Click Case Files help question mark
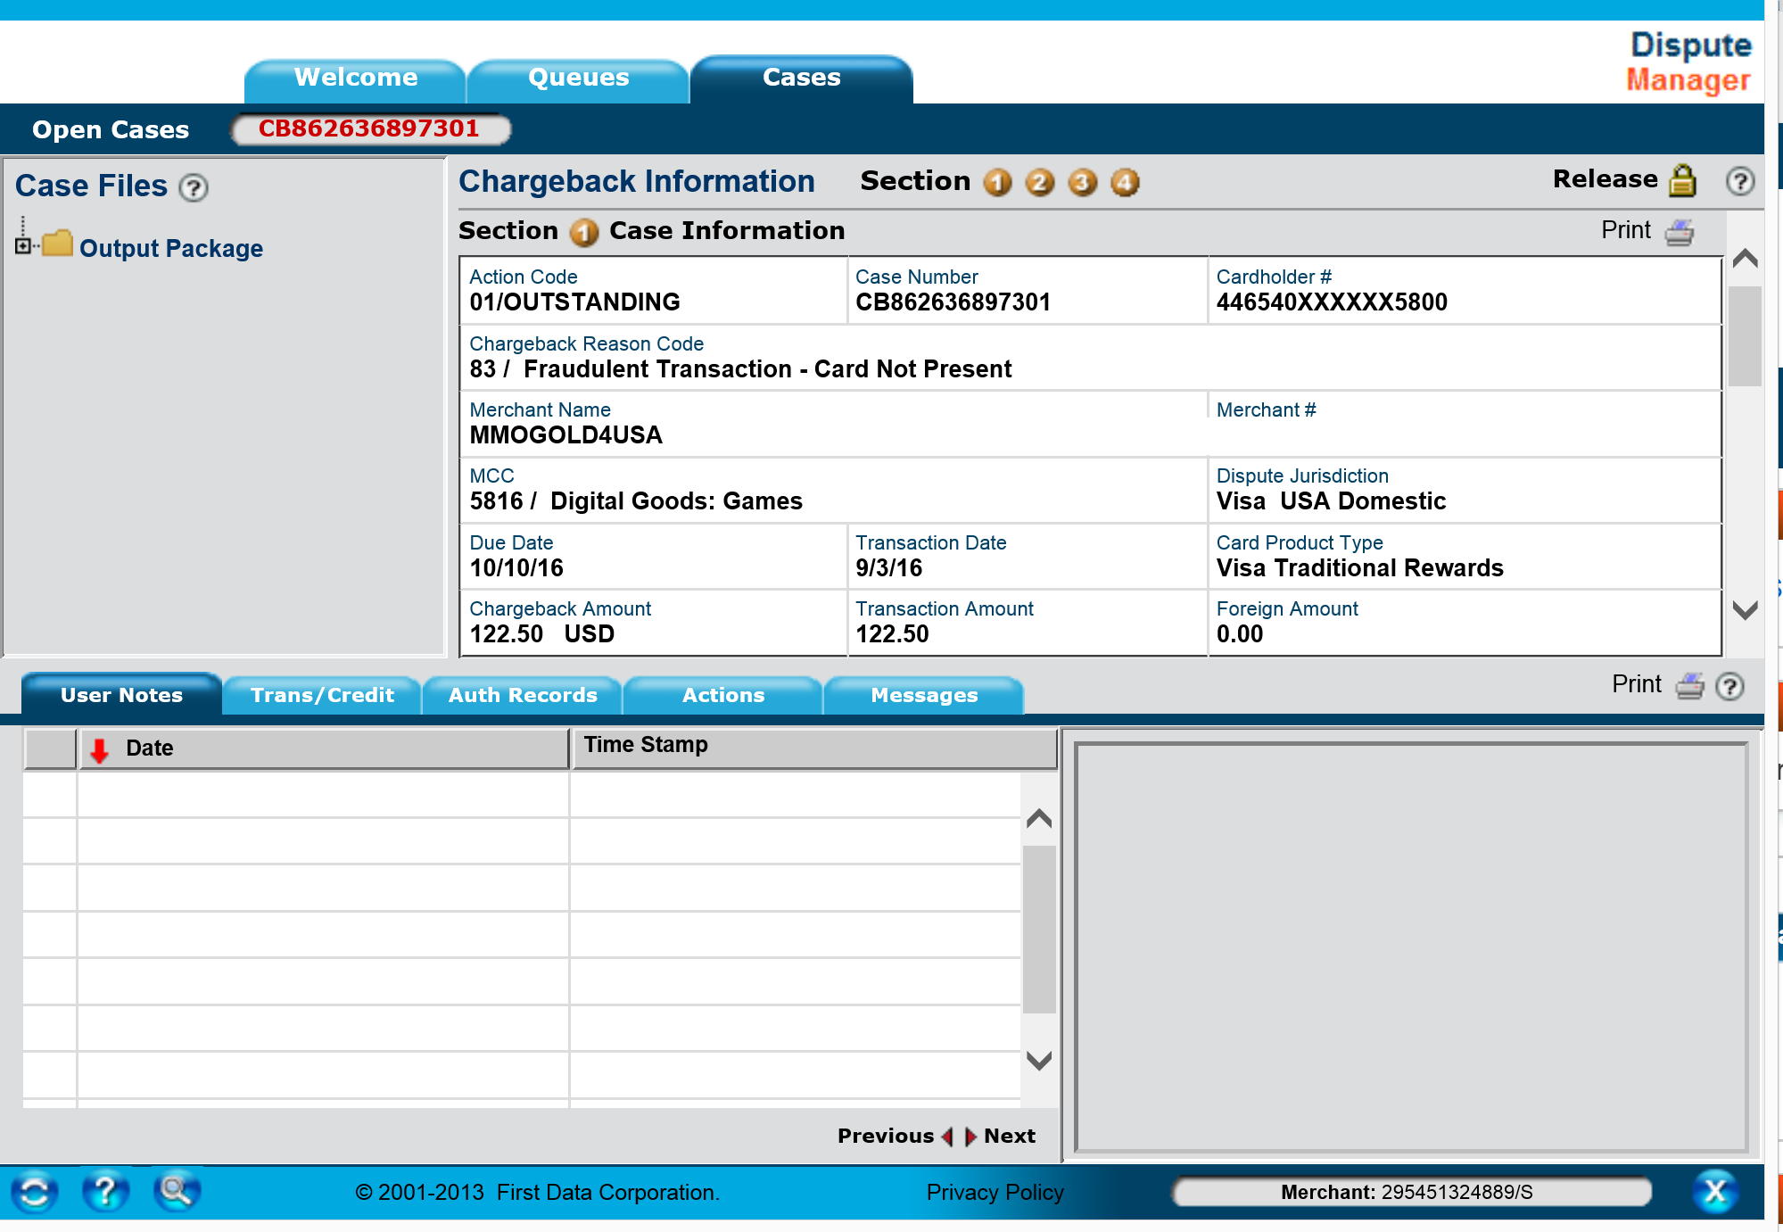 point(194,187)
